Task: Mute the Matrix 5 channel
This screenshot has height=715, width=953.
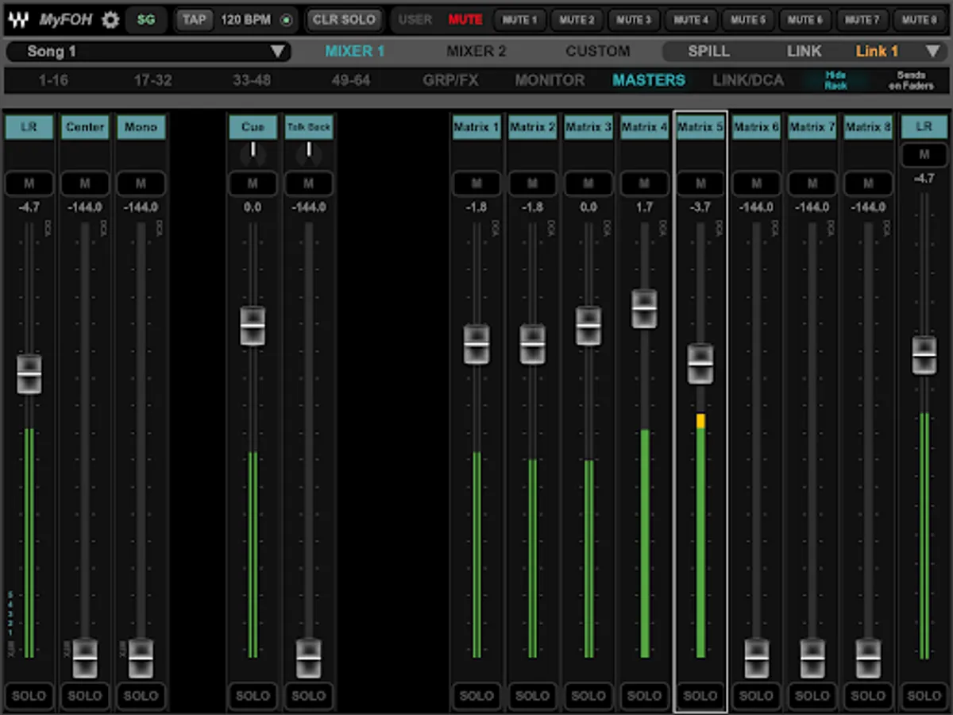Action: [x=700, y=184]
